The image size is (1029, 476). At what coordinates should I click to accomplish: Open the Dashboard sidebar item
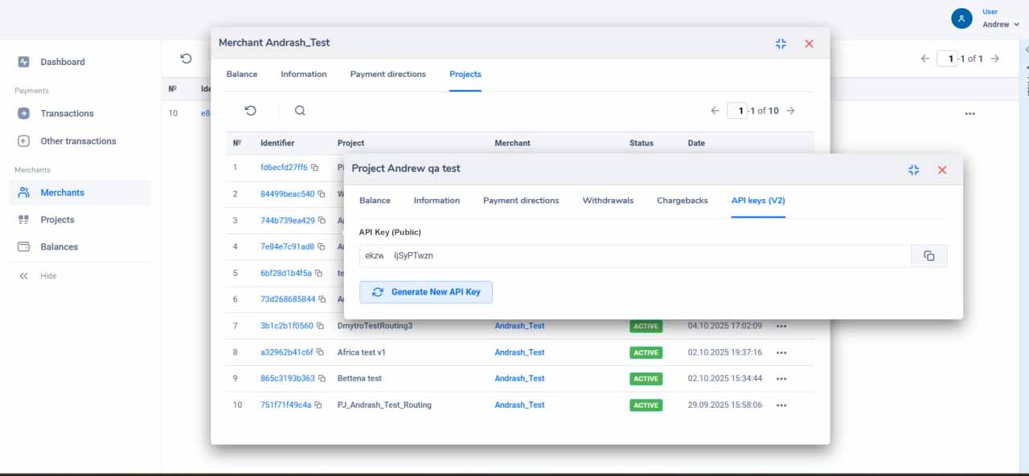62,62
